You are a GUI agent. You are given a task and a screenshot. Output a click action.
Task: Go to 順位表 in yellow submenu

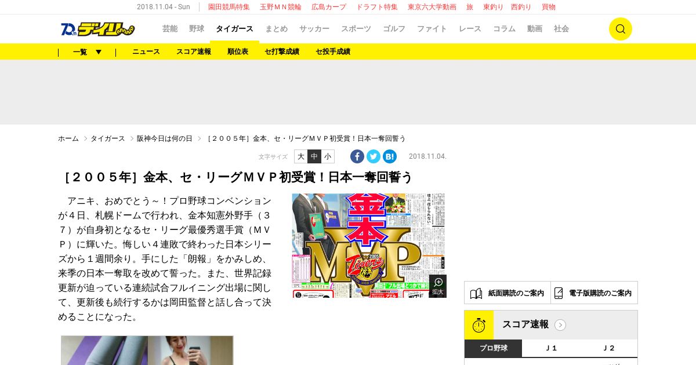[238, 52]
